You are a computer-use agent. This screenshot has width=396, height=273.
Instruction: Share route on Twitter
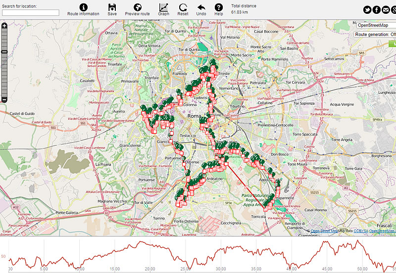367,10
